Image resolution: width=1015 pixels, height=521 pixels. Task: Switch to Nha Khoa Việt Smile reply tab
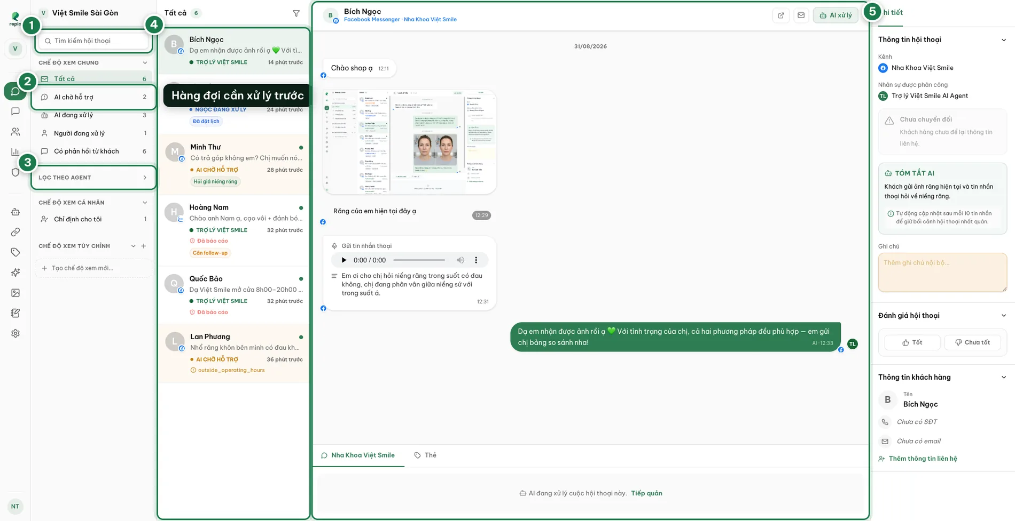coord(358,455)
